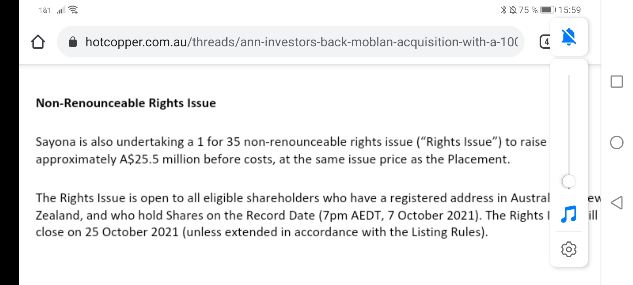The height and width of the screenshot is (285, 633).
Task: Tap the browser home icon
Action: tap(38, 42)
